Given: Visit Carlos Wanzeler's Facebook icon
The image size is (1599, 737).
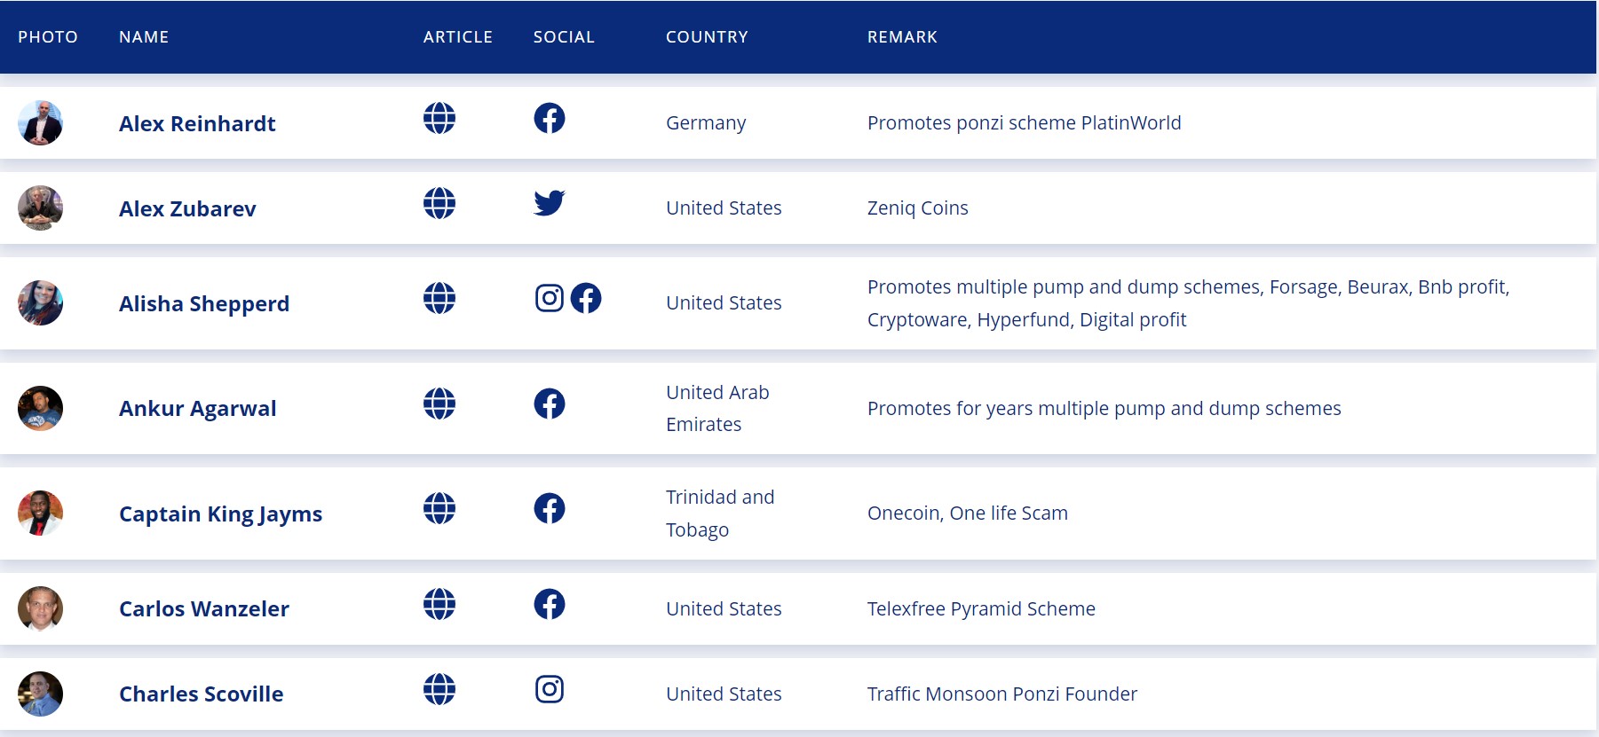Looking at the screenshot, I should click(550, 604).
